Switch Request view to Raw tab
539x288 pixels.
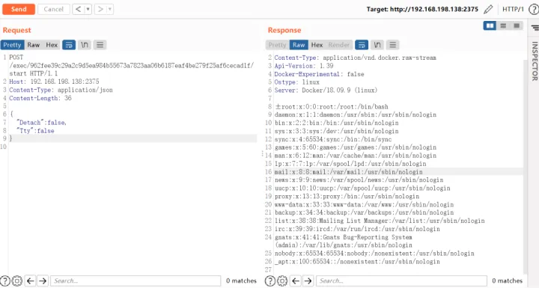(34, 45)
